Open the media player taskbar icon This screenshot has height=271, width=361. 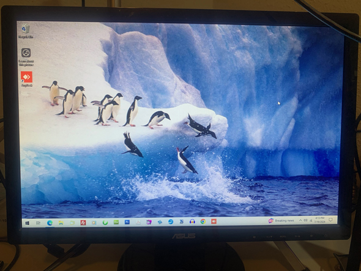pos(94,223)
